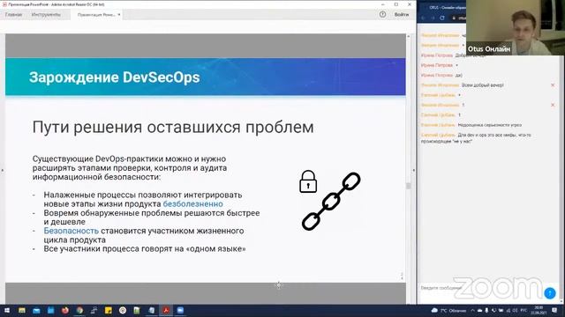Open the Windows notification center
Viewport: 565px width, 317px height.
[x=554, y=311]
